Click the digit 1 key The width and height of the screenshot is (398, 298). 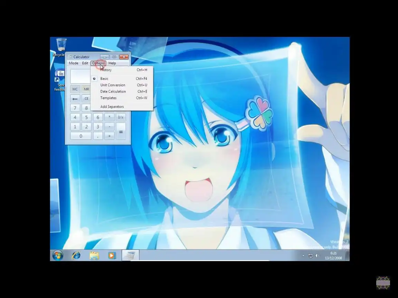(x=75, y=127)
